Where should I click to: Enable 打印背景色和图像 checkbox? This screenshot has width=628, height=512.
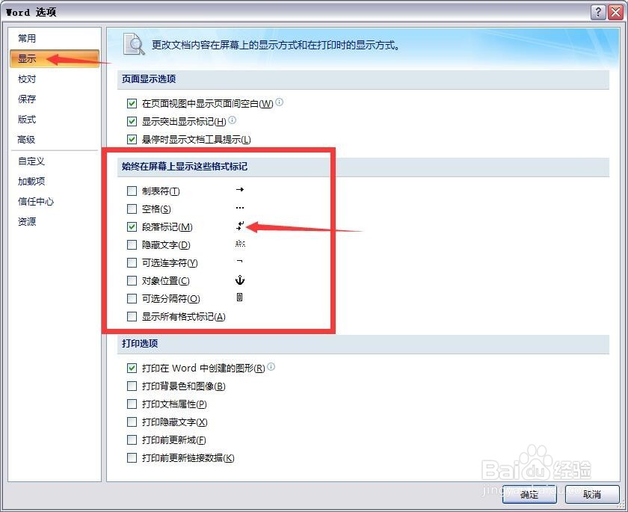(x=132, y=386)
